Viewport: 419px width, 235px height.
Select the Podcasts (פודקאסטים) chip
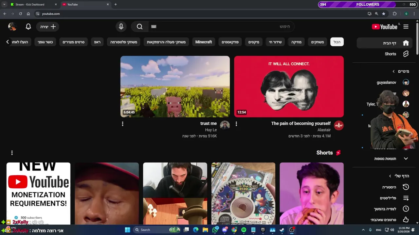230,42
